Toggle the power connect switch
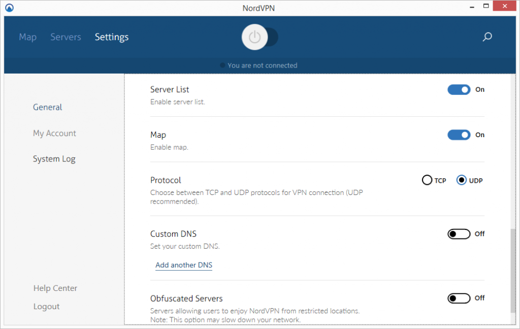This screenshot has height=329, width=520. pyautogui.click(x=259, y=37)
